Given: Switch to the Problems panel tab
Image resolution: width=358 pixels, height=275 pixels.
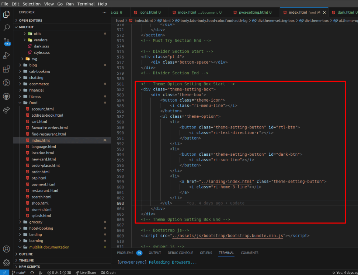Looking at the screenshot, I should coord(125,253).
